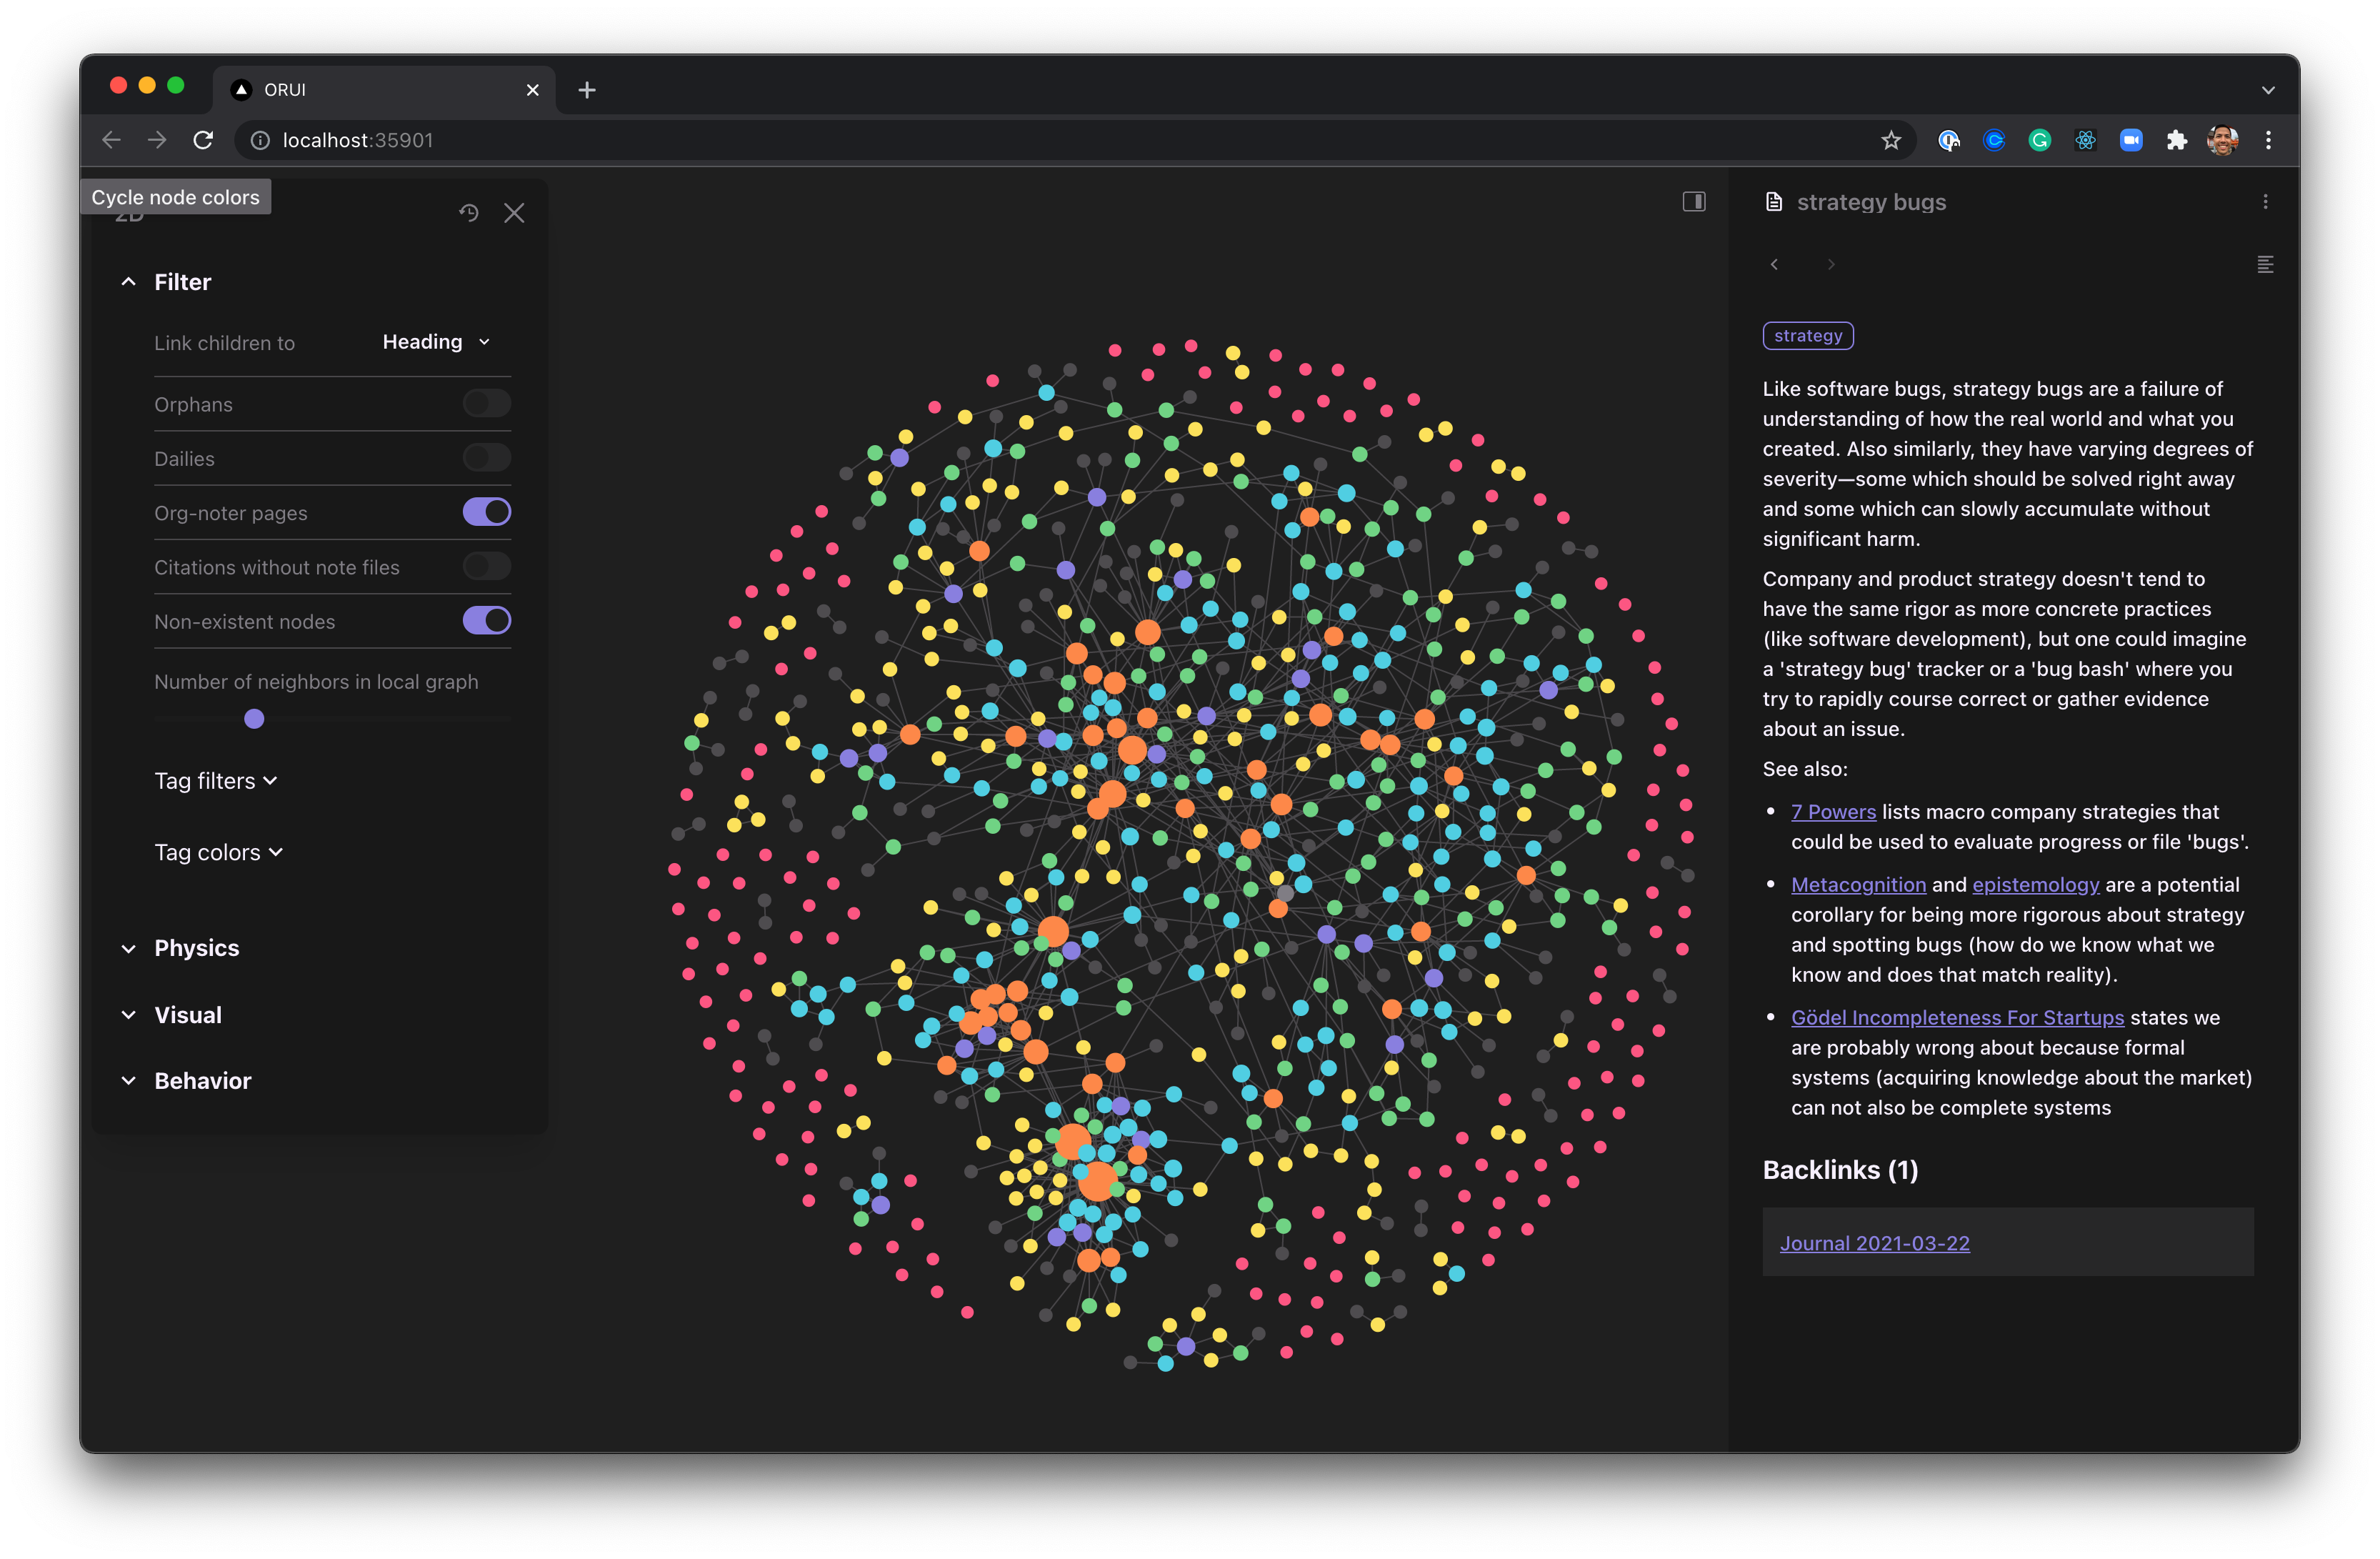Go to previous note with back chevron

pos(1774,264)
